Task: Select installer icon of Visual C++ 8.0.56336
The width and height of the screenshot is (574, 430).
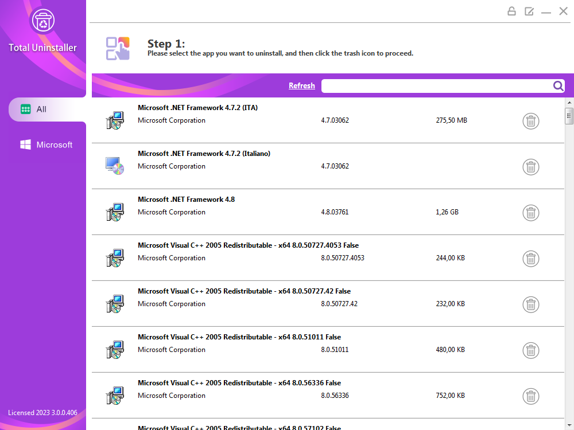Action: tap(115, 396)
